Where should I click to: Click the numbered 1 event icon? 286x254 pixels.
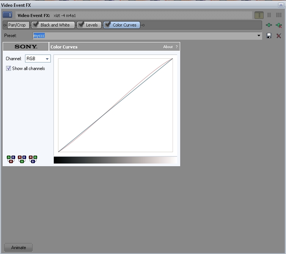click(x=8, y=15)
